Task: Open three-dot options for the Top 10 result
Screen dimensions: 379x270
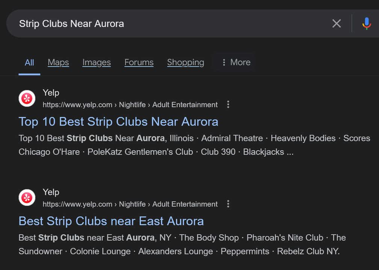Action: click(228, 105)
